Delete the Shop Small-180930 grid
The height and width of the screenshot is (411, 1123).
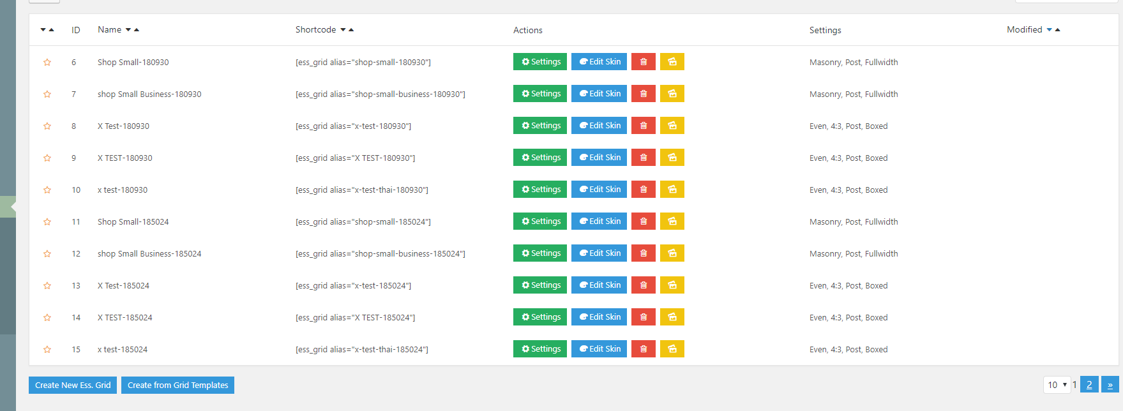(643, 62)
